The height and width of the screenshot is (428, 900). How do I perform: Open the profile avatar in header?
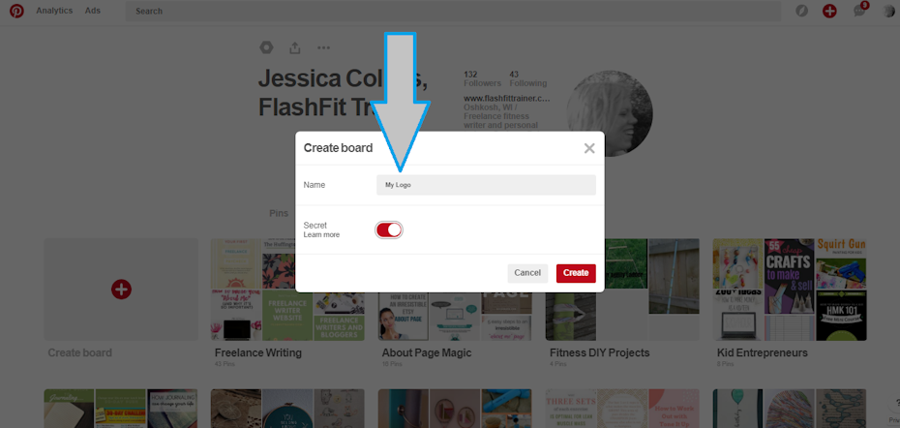tap(888, 11)
